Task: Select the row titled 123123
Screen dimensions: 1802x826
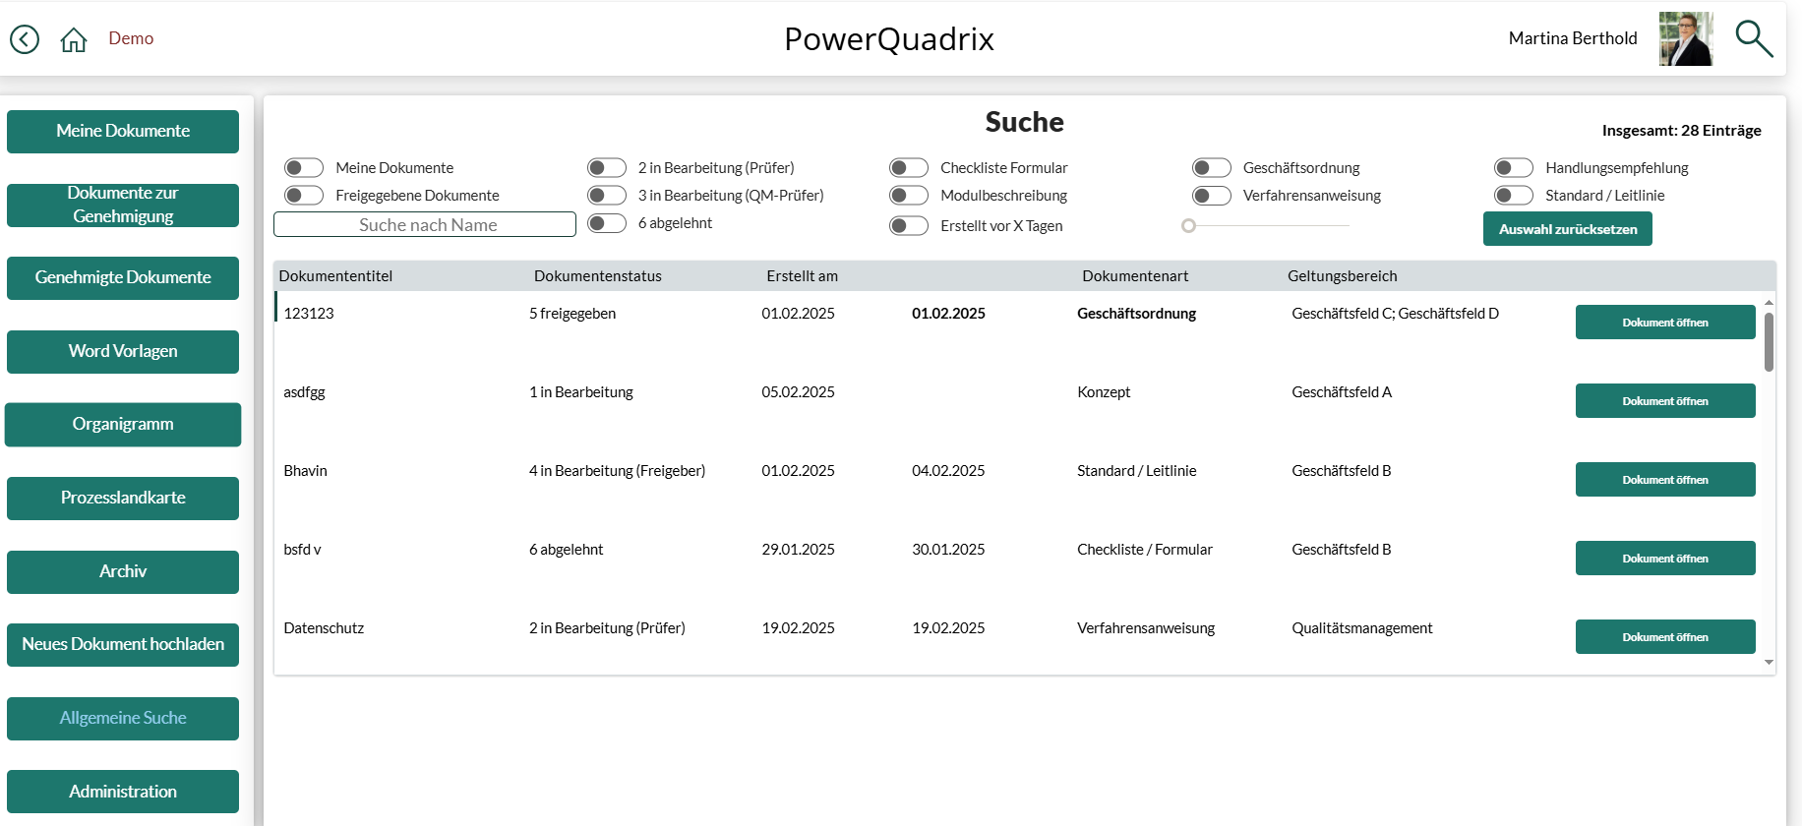Action: pyautogui.click(x=309, y=314)
